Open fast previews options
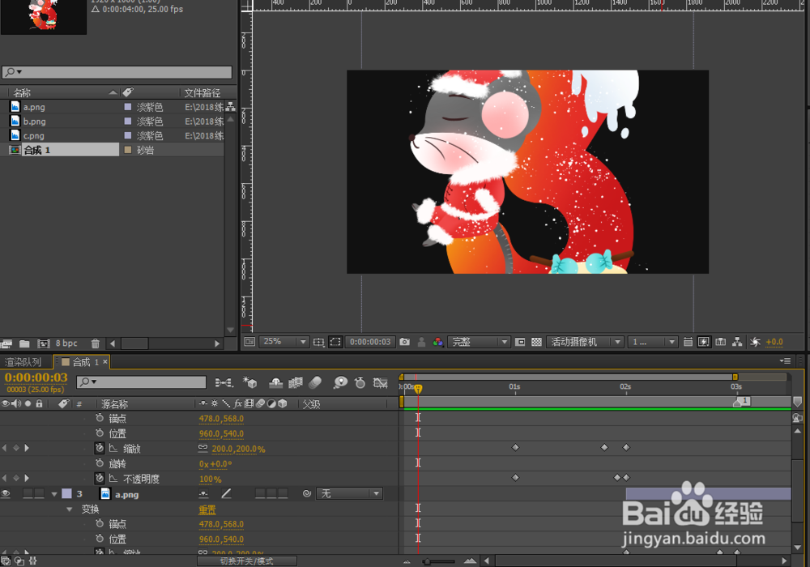The width and height of the screenshot is (810, 567). pyautogui.click(x=704, y=342)
